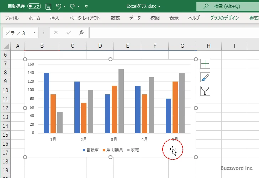The width and height of the screenshot is (259, 178).
Task: Toggle the AutoSave switch
Action: point(34,6)
